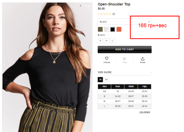Switch size guide to IN units
The height and width of the screenshot is (132, 184).
point(100,80)
